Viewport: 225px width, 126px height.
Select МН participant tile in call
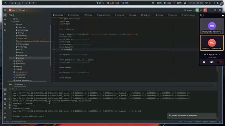pyautogui.click(x=212, y=26)
